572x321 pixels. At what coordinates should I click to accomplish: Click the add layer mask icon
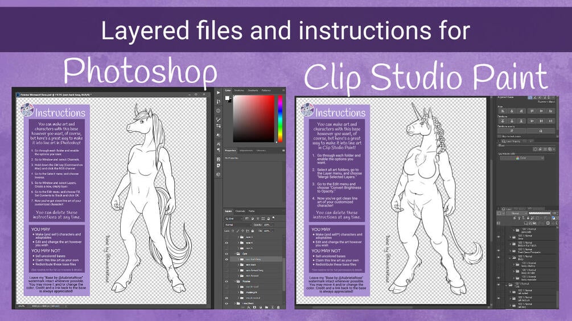tap(254, 307)
